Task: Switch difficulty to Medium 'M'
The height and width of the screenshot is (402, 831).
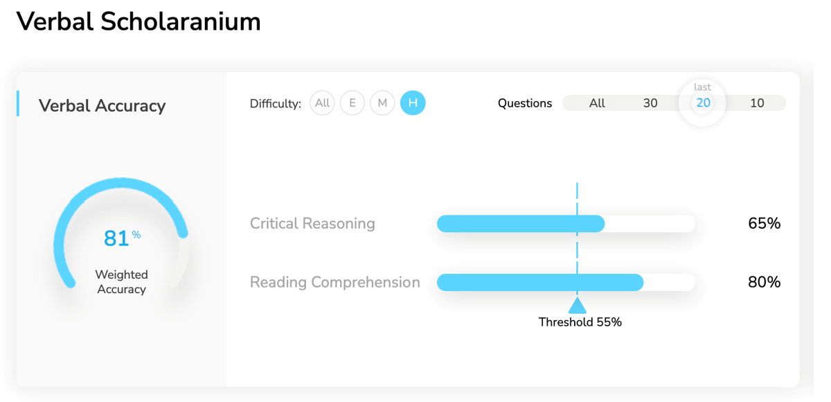Action: coord(382,103)
